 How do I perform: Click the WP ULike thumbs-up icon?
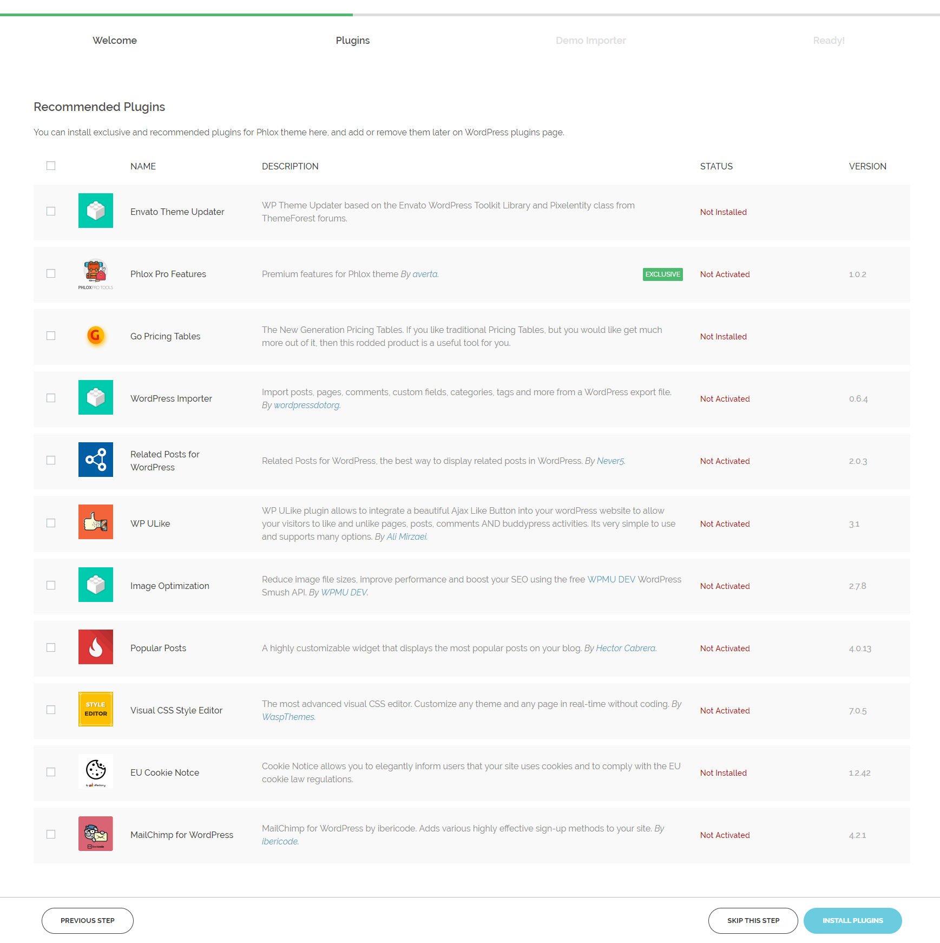[x=96, y=522]
